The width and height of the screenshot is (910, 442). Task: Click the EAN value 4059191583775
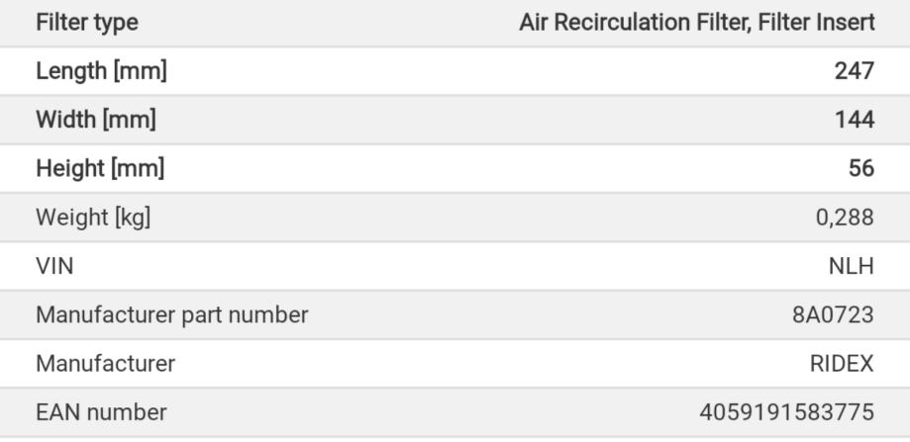pos(787,412)
